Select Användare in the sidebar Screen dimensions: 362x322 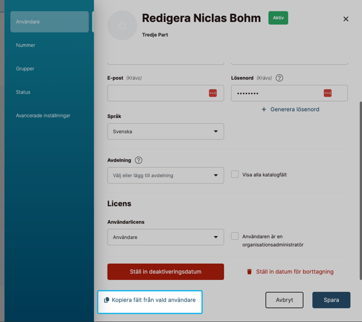point(49,22)
